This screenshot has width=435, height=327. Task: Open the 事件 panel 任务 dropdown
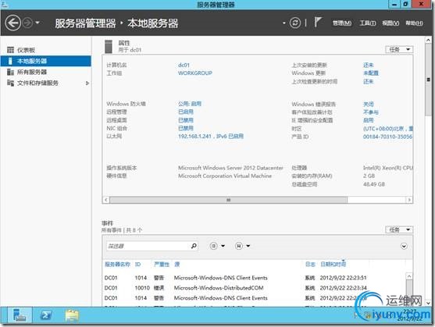399,229
